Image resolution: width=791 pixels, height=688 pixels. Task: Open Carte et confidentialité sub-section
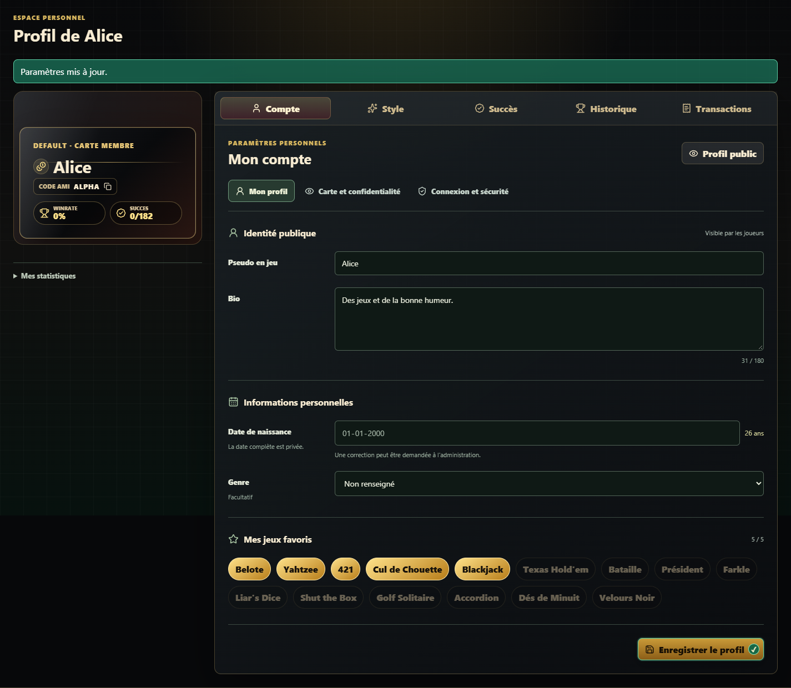(x=352, y=191)
